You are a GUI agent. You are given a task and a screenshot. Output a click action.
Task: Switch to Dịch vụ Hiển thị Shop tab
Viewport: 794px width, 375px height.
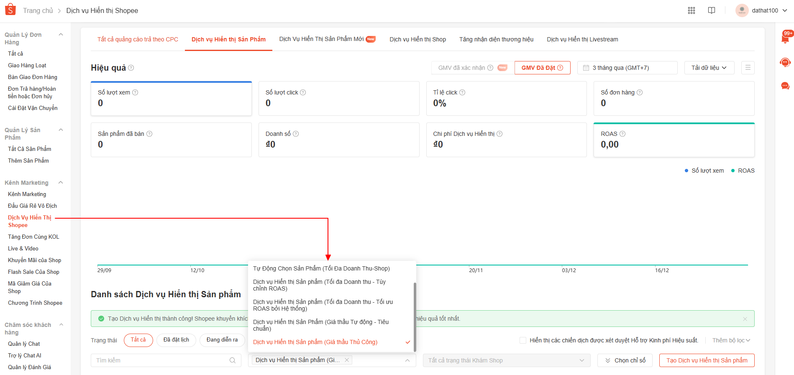[x=417, y=39]
